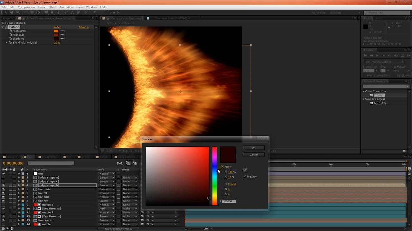
Task: Select the Clone Stamp tool
Action: tap(72, 13)
